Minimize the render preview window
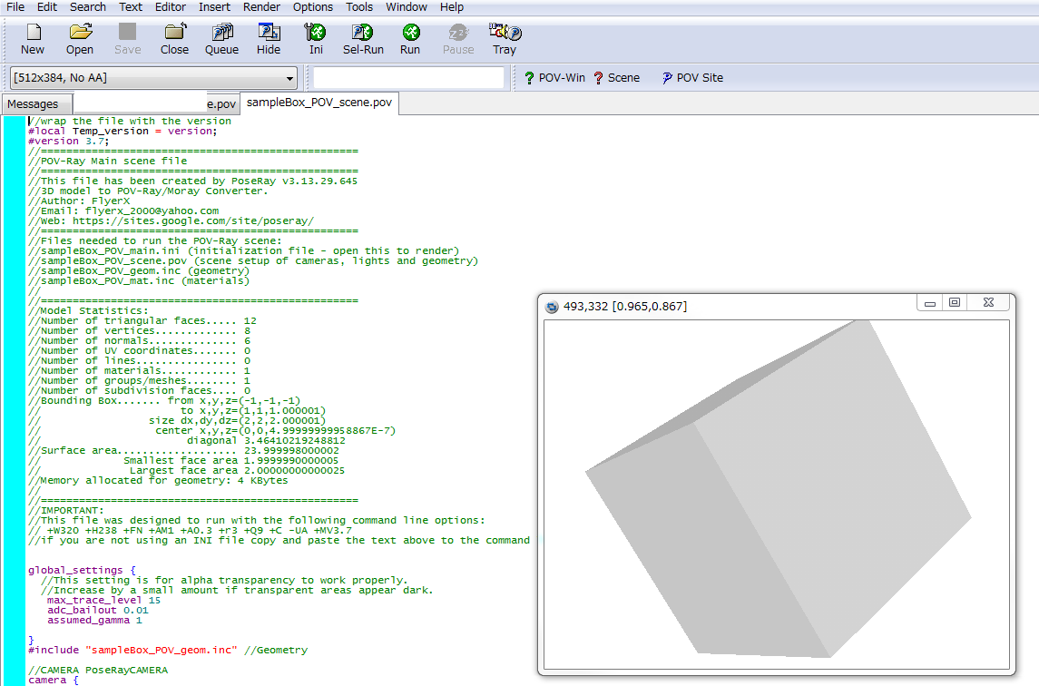1039x686 pixels. 930,304
